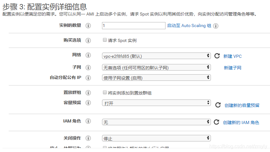Click info icon next to 实例的数量
270x152 pixels.
pos(88,26)
